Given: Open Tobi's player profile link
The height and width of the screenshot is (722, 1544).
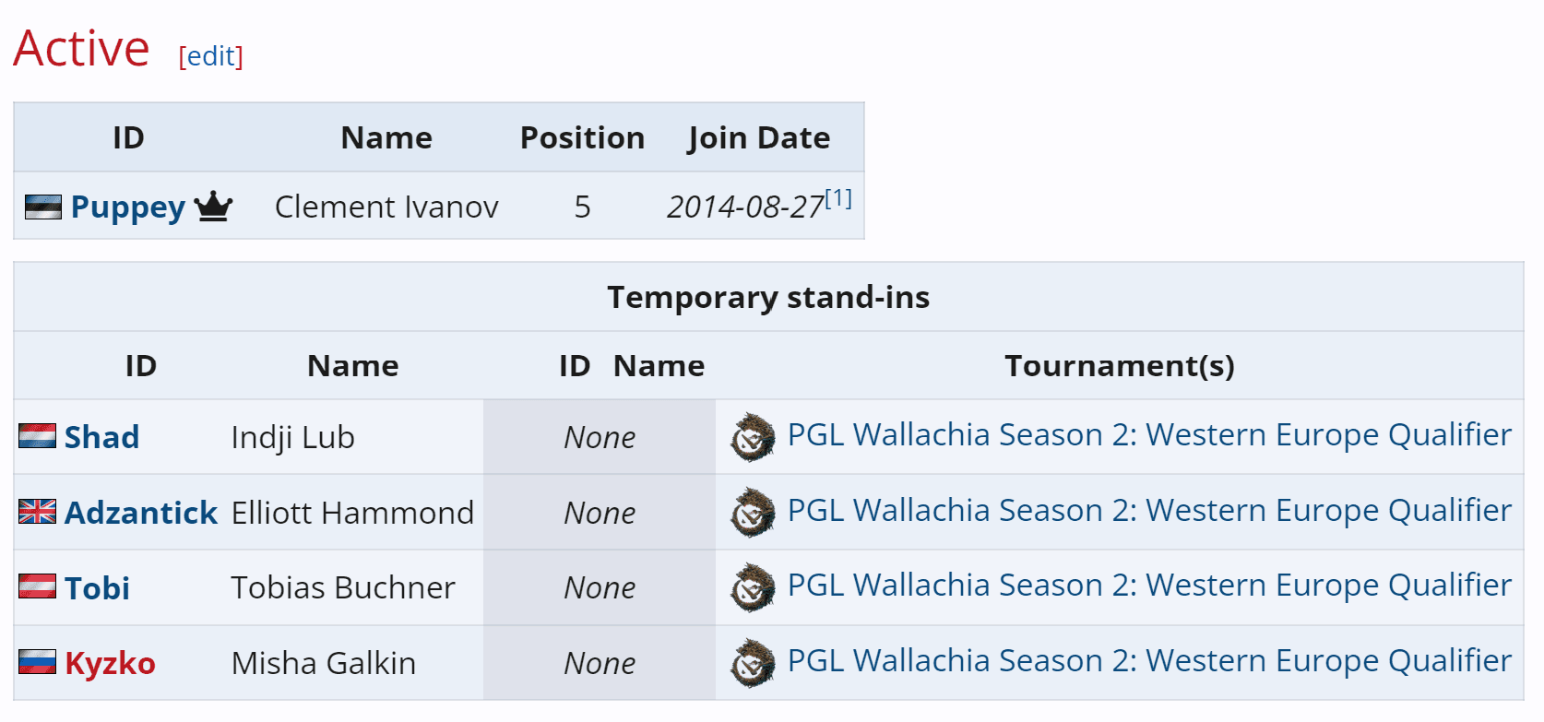Looking at the screenshot, I should click(x=97, y=587).
